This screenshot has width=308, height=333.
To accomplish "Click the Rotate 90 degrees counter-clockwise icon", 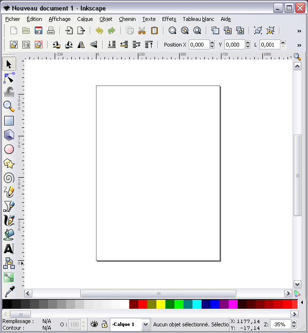I will click(57, 45).
